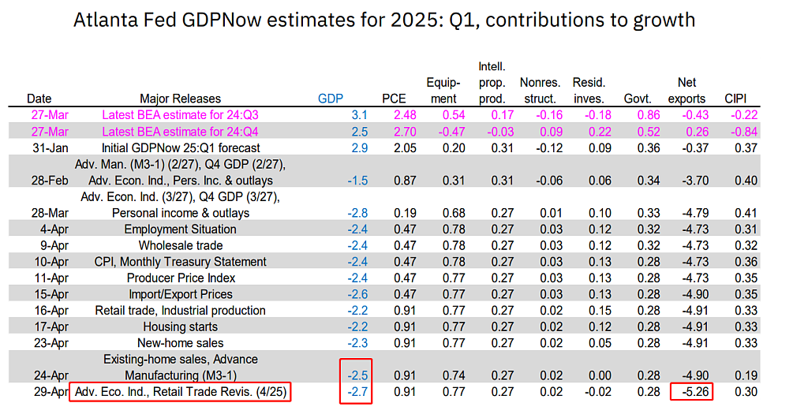Click the Initial GDPNow 25:Q1 forecast entry
This screenshot has height=414, width=808.
(x=181, y=147)
